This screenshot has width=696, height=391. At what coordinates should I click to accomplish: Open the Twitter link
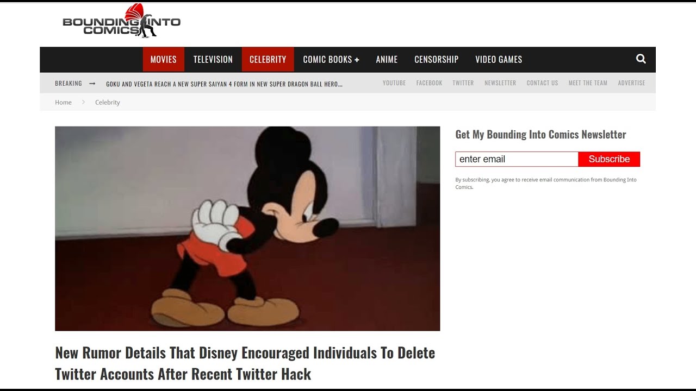tap(463, 83)
